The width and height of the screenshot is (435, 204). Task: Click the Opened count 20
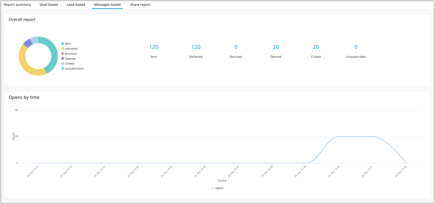(276, 47)
